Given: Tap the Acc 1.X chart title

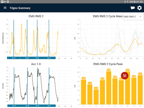Looking at the screenshot, I should (x=36, y=64).
